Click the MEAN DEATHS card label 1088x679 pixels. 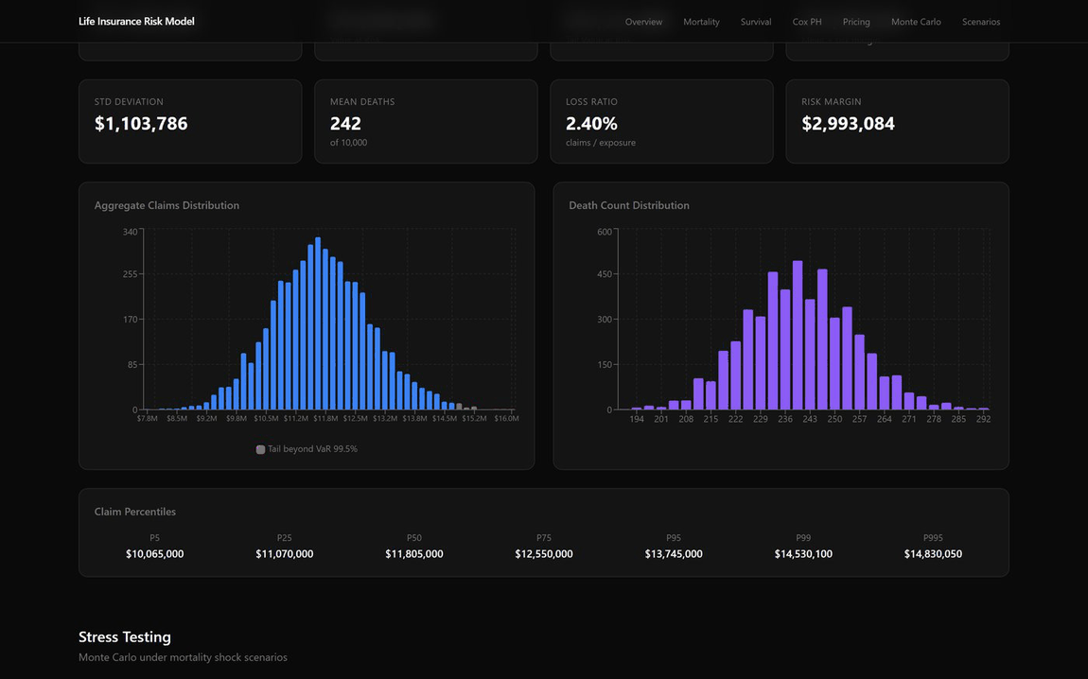(362, 101)
